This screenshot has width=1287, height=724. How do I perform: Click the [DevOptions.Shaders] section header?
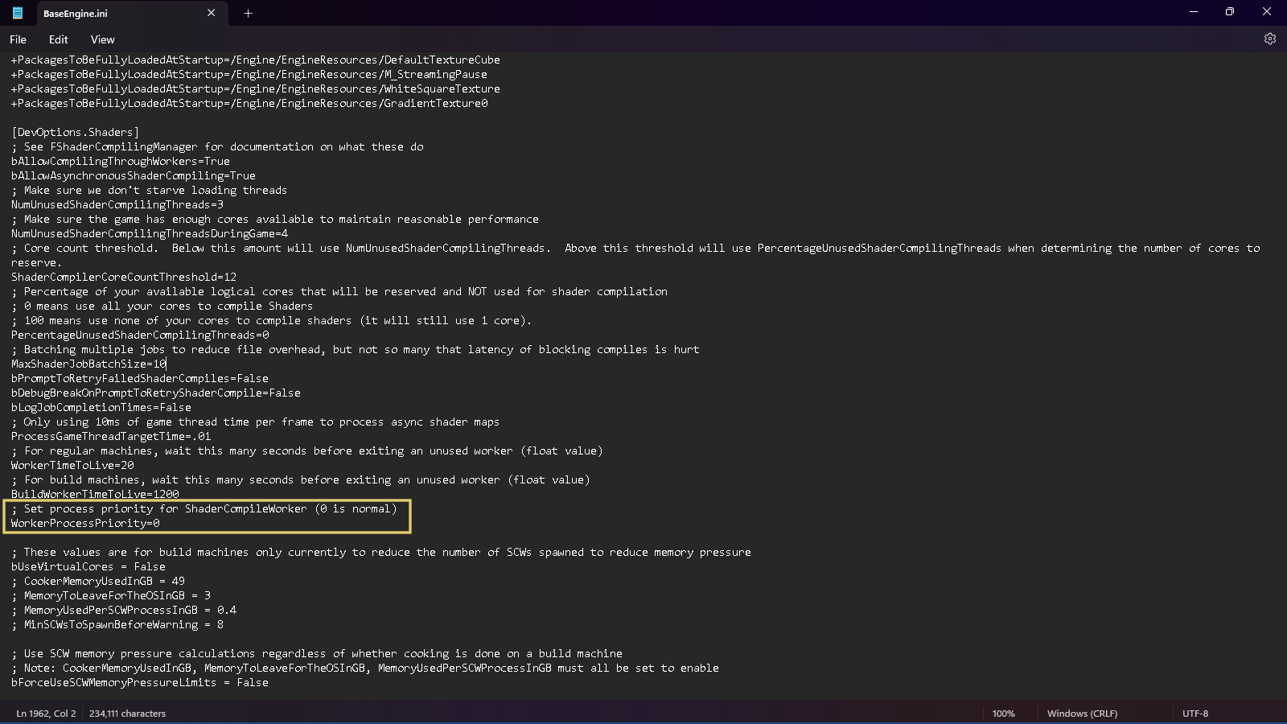coord(75,132)
